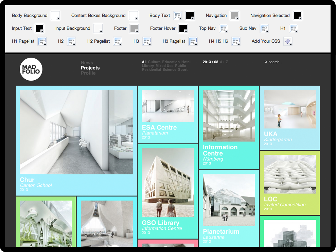
Task: Select the Projects navigation item
Action: click(90, 68)
